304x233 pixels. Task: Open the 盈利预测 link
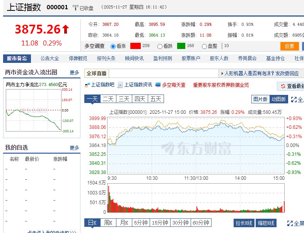point(162,58)
